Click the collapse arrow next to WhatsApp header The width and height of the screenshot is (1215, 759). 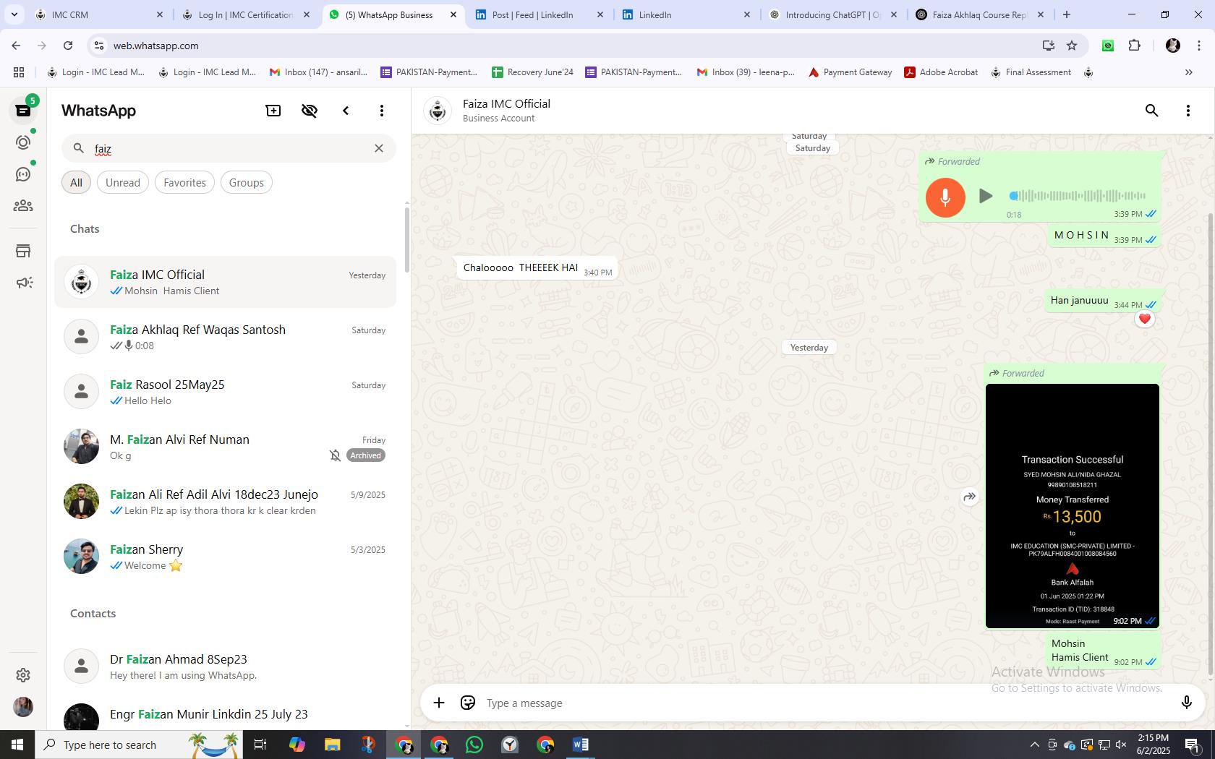pos(346,111)
